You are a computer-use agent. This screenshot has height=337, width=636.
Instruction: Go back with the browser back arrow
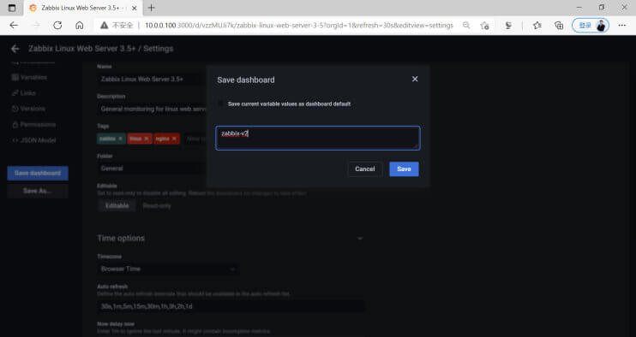click(14, 25)
